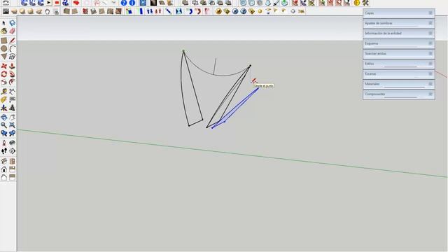448x252 pixels.
Task: Select the Dimension tool
Action: point(12,92)
